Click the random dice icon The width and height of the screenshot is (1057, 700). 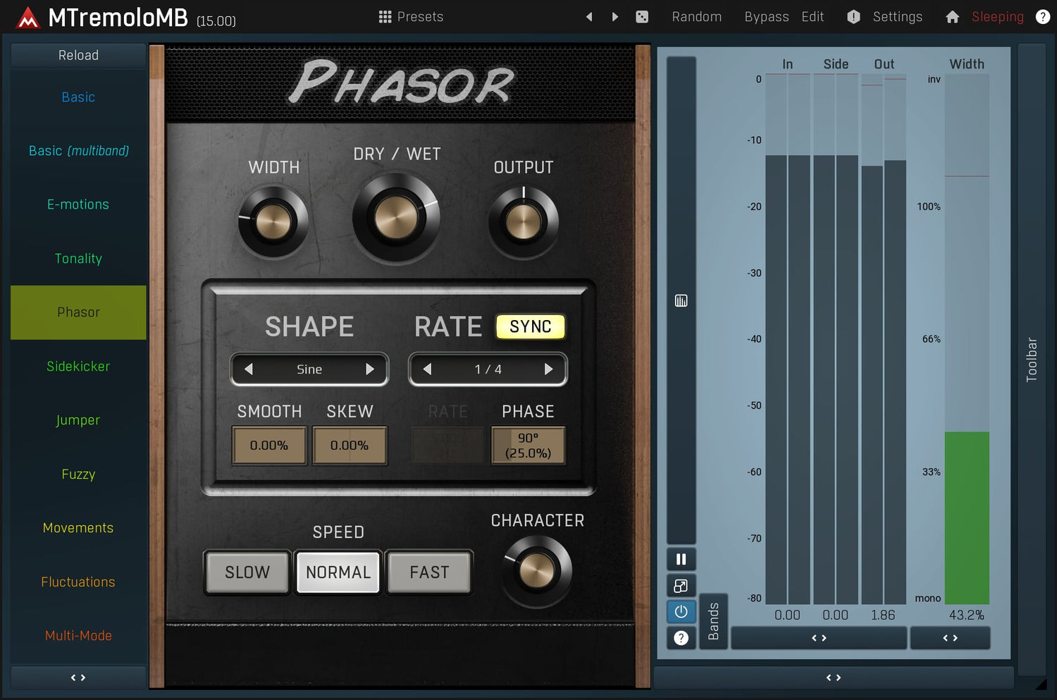[x=642, y=17]
